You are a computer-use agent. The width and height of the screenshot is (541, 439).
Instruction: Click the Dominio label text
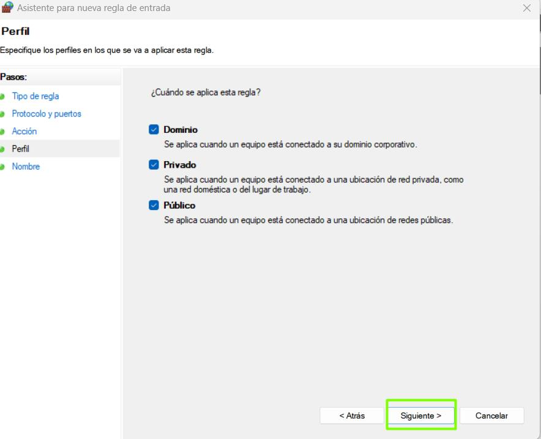click(181, 130)
